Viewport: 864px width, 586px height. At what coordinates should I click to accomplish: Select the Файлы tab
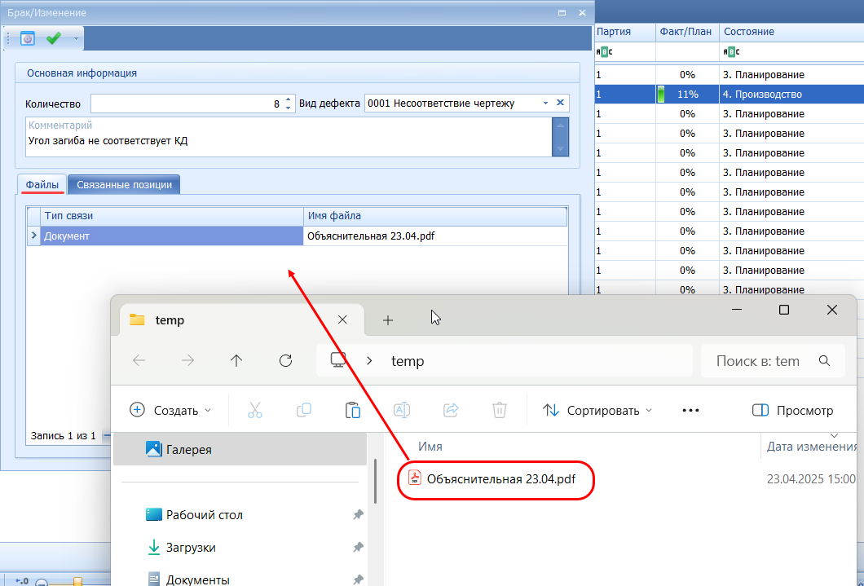42,185
